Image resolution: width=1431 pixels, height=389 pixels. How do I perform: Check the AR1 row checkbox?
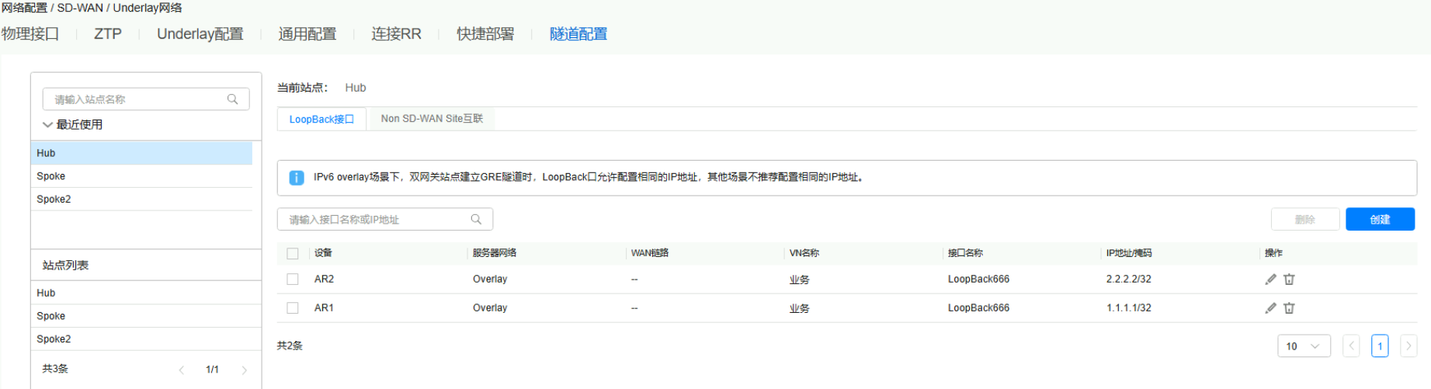tap(293, 308)
